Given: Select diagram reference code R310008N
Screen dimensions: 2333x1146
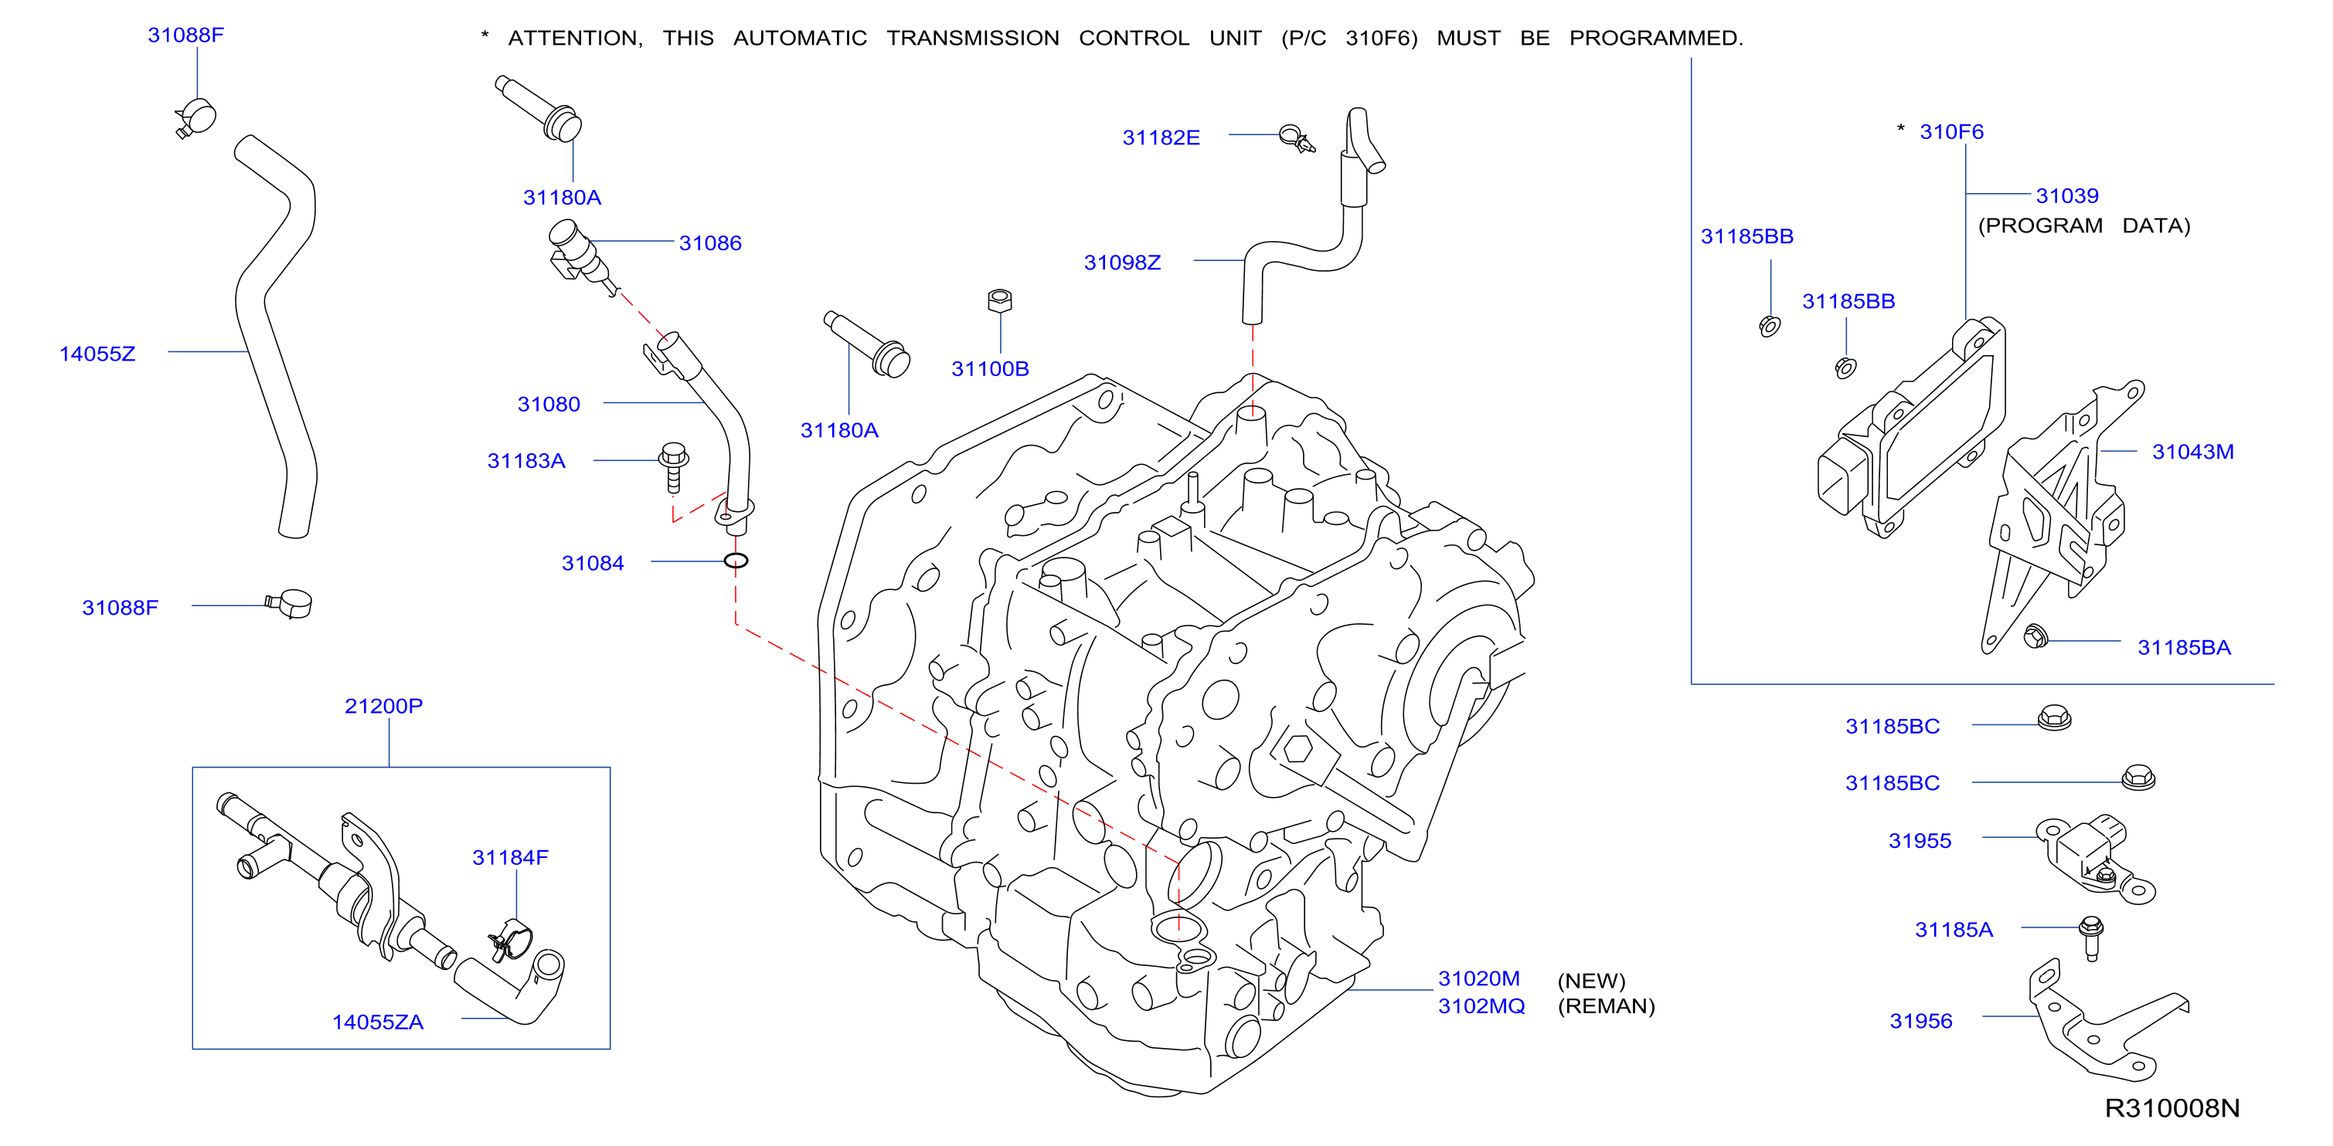Looking at the screenshot, I should (x=2171, y=1108).
